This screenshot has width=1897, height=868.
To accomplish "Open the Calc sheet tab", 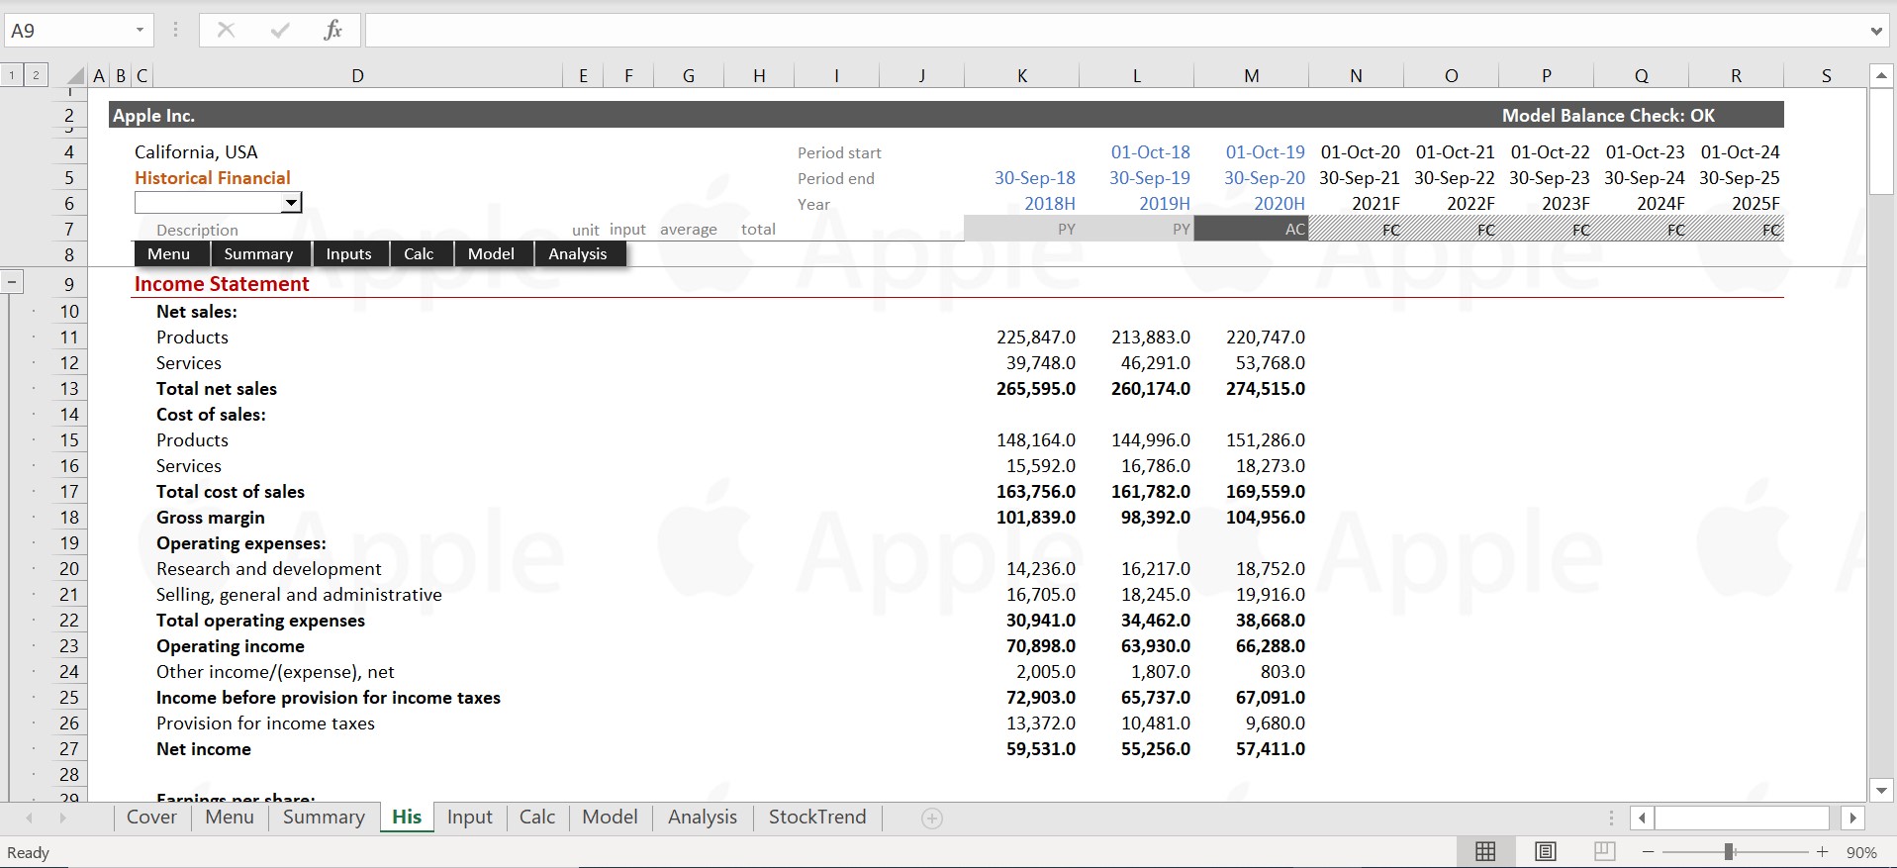I will (x=537, y=818).
